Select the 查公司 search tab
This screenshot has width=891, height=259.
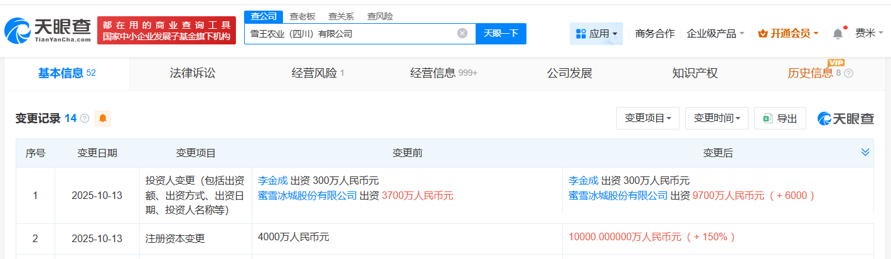pos(264,16)
